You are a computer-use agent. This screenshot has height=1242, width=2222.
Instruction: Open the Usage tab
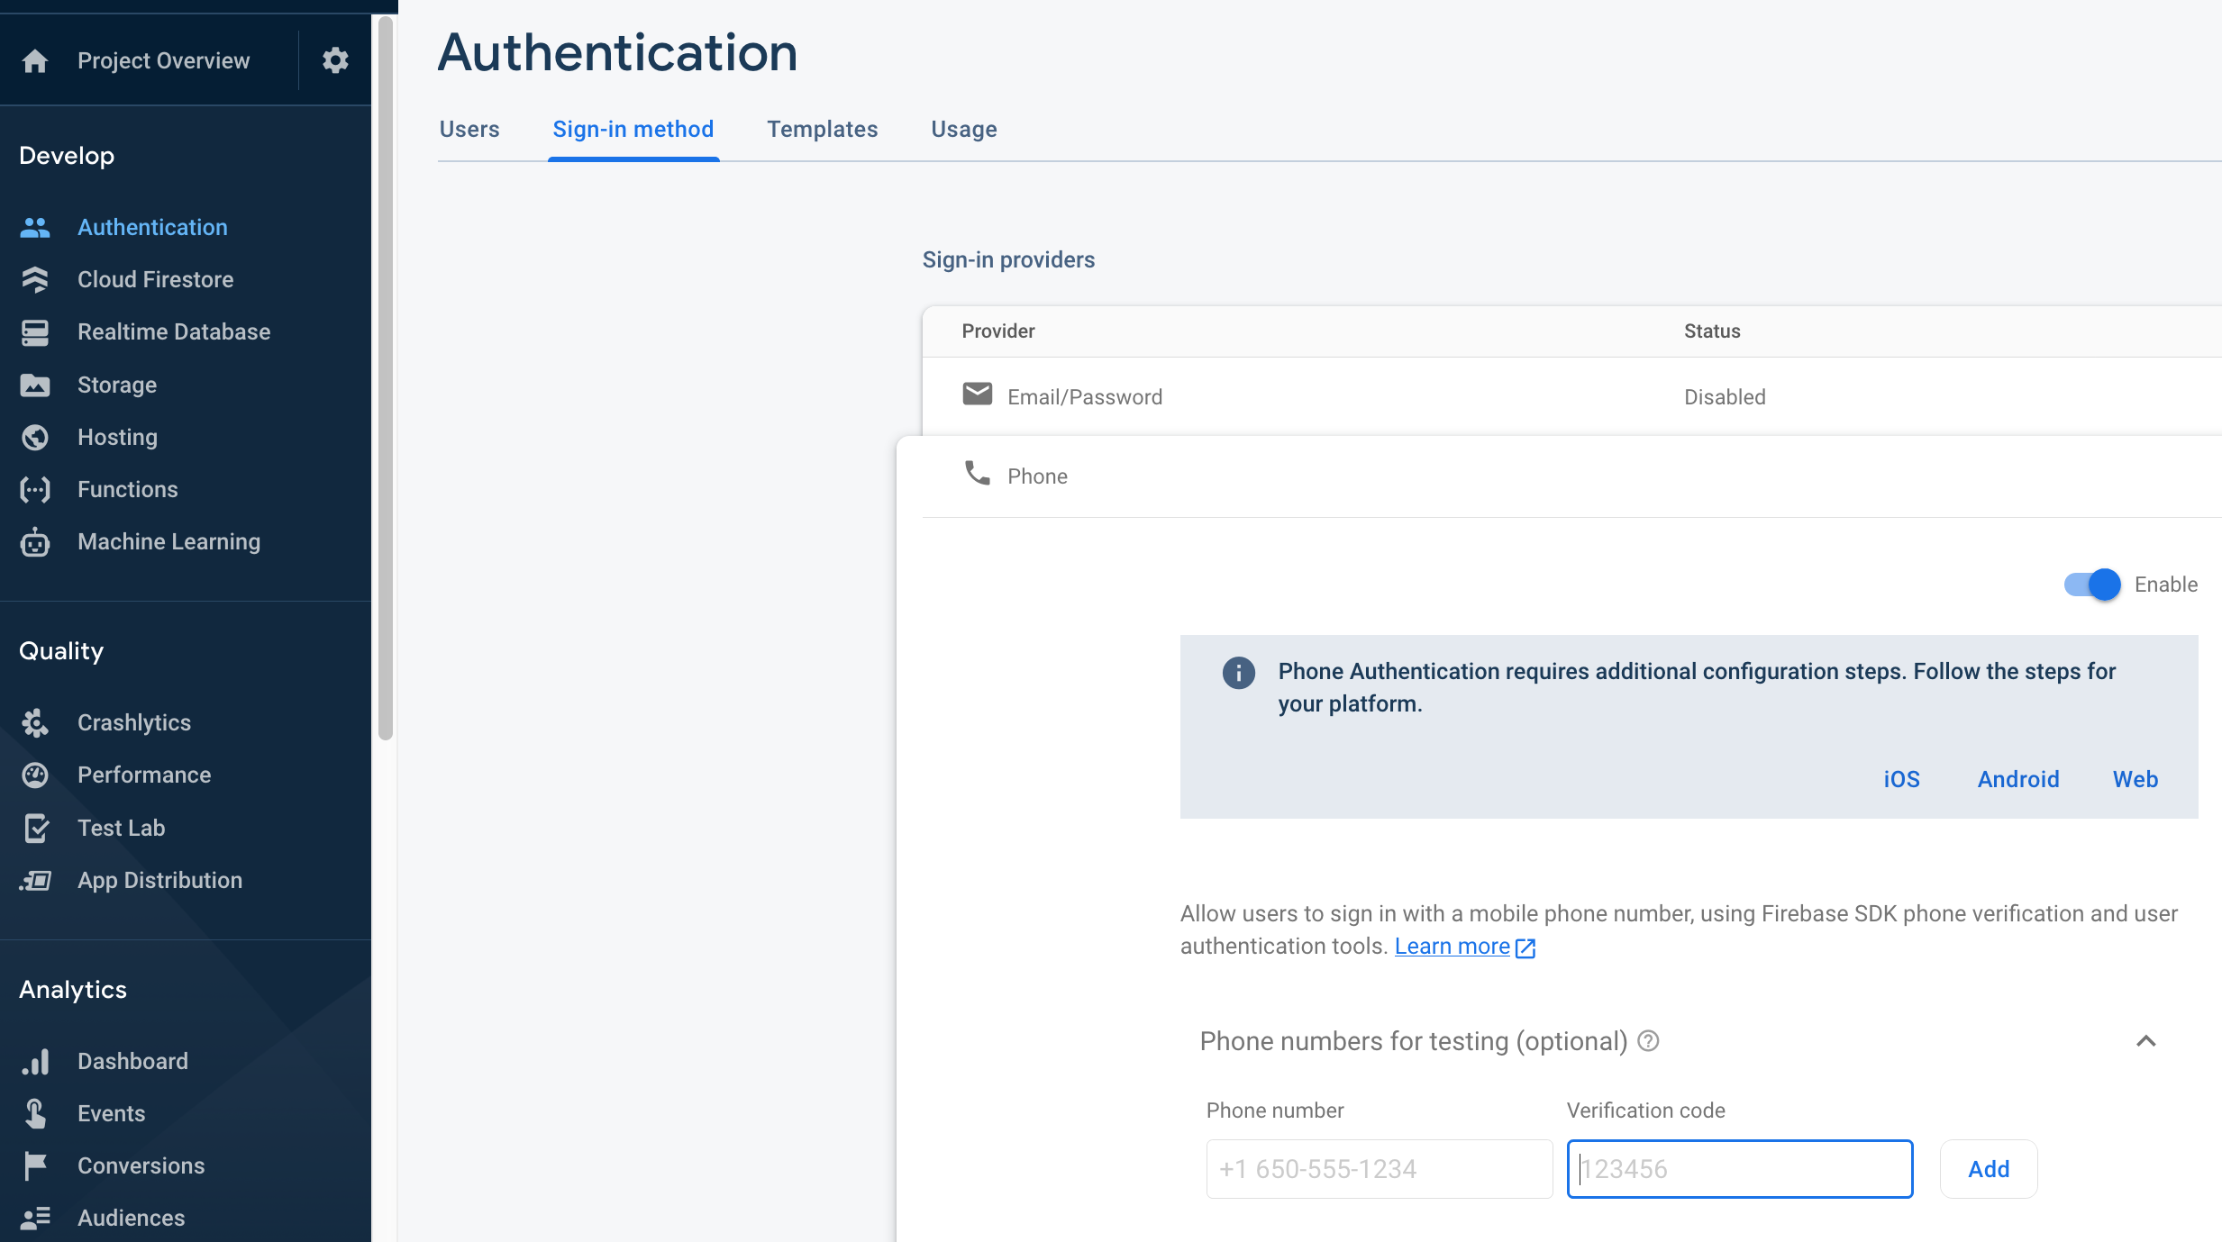click(964, 129)
